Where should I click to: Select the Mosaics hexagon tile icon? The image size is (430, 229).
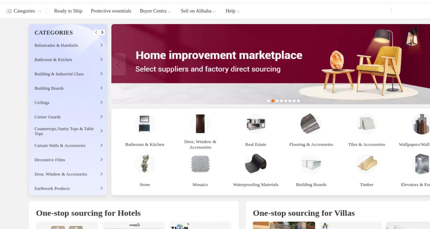click(200, 164)
